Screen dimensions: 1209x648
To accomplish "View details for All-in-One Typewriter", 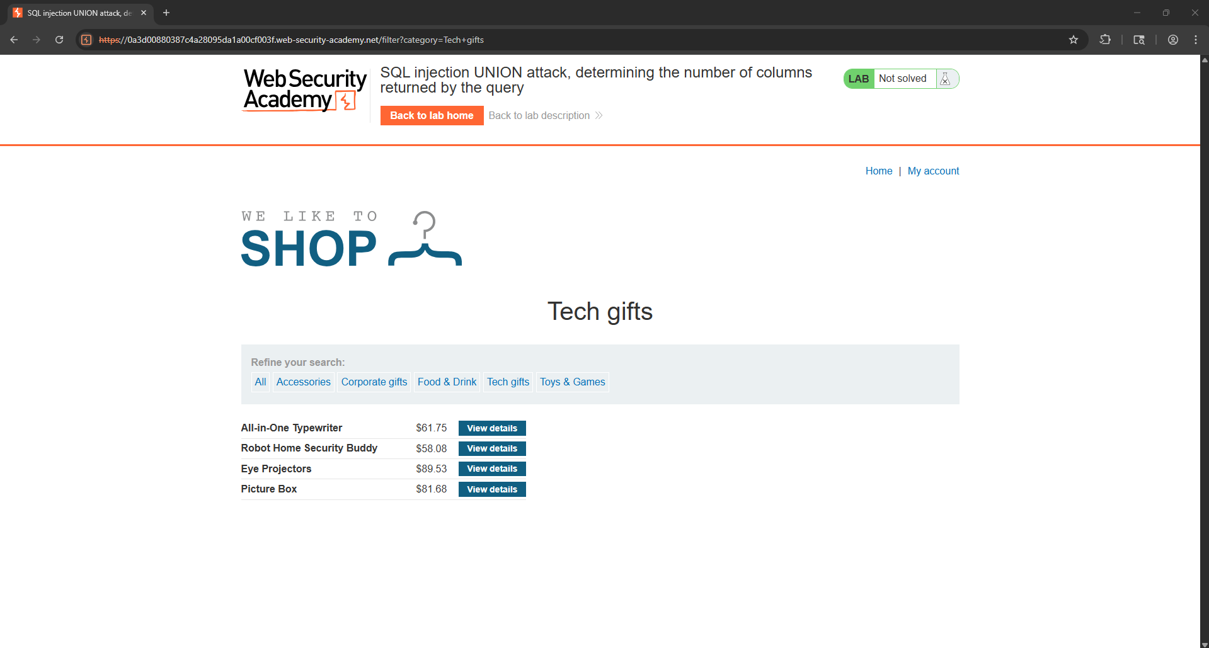I will [492, 428].
